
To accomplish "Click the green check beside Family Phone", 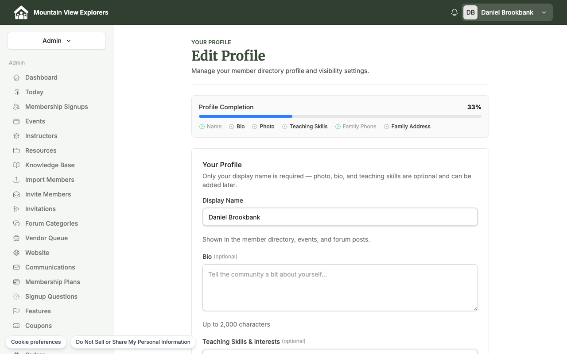I will [x=338, y=127].
